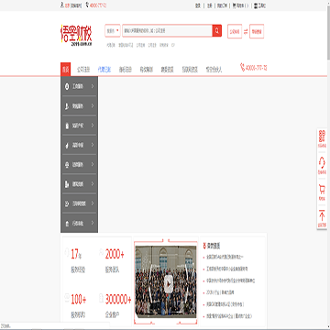Click the QR code icon in floating sidebar
The image size is (330, 330).
tap(322, 135)
